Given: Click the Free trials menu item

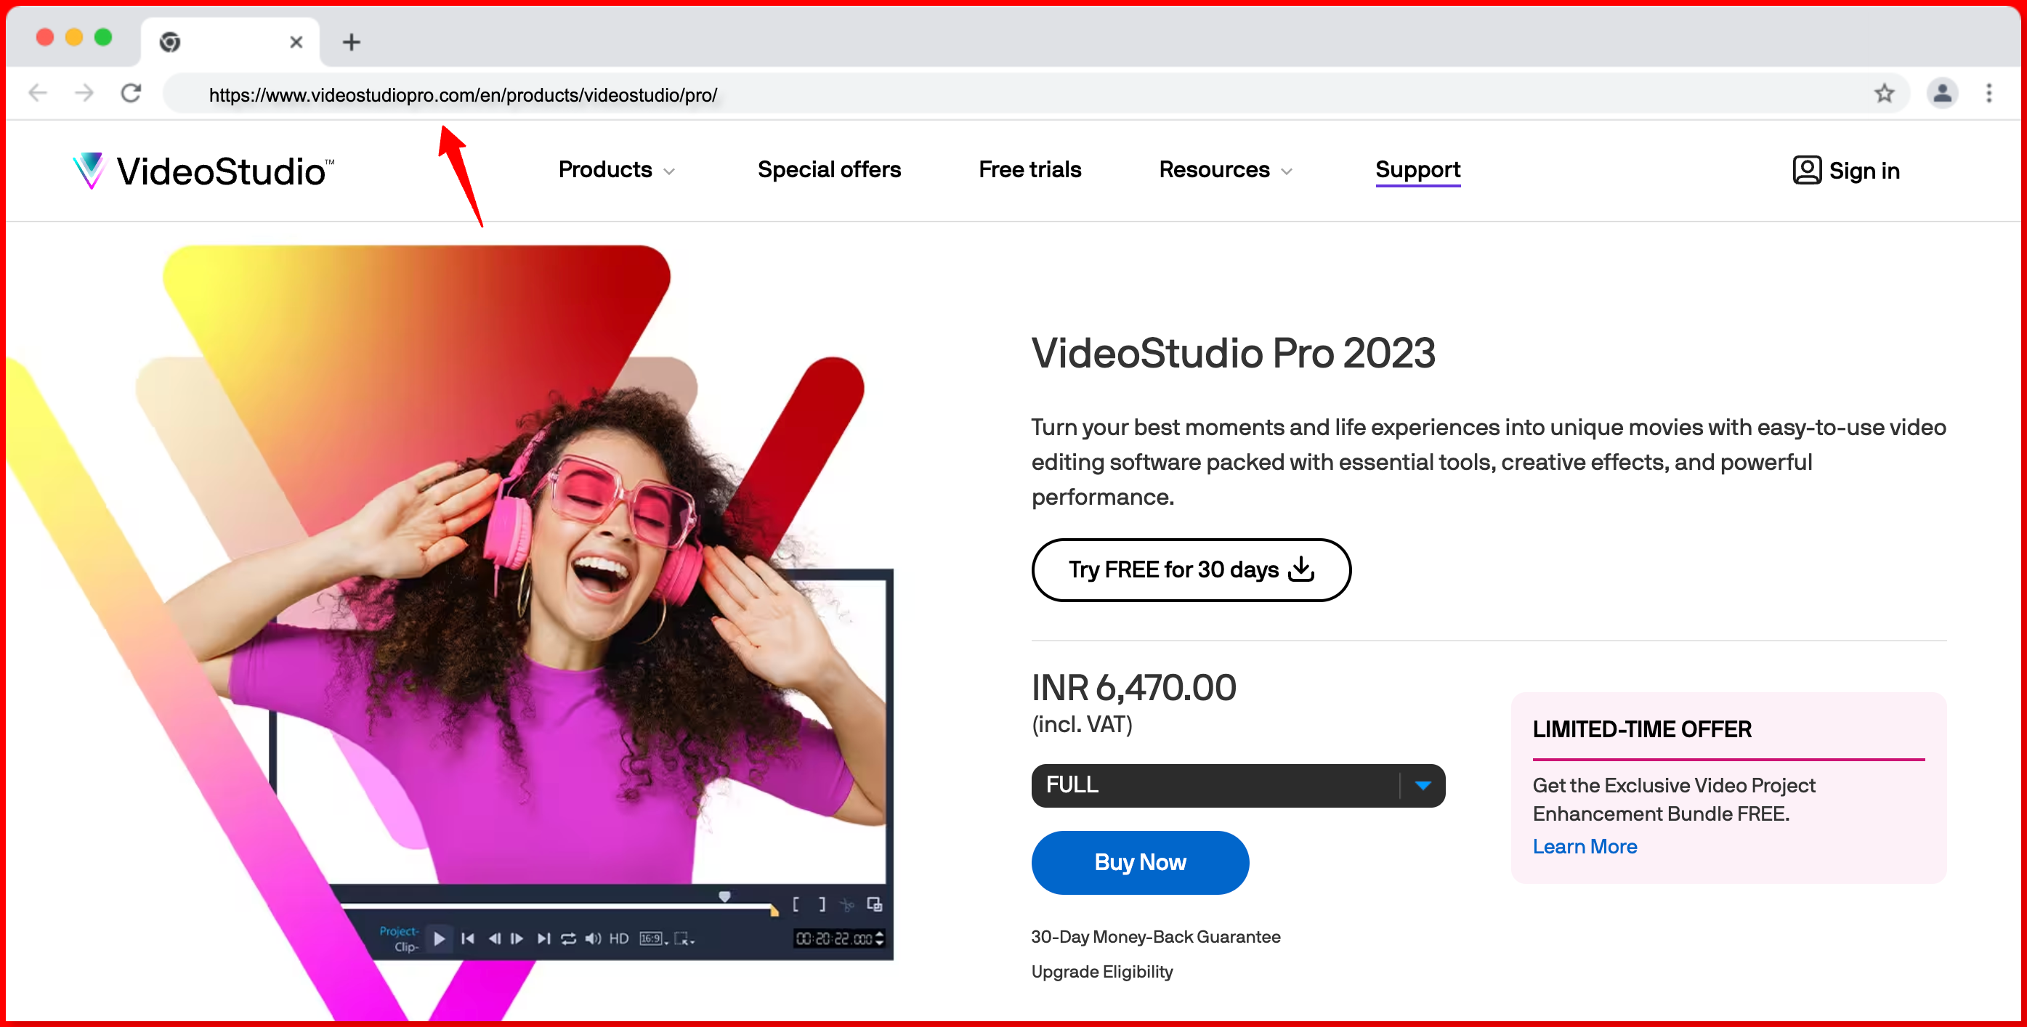Looking at the screenshot, I should [x=1031, y=169].
